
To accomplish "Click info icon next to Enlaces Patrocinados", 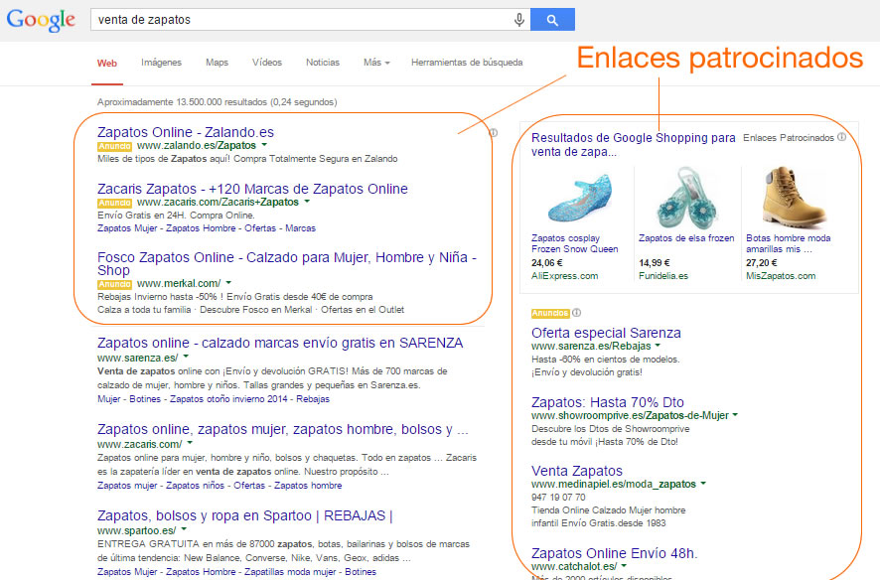I will pos(841,137).
